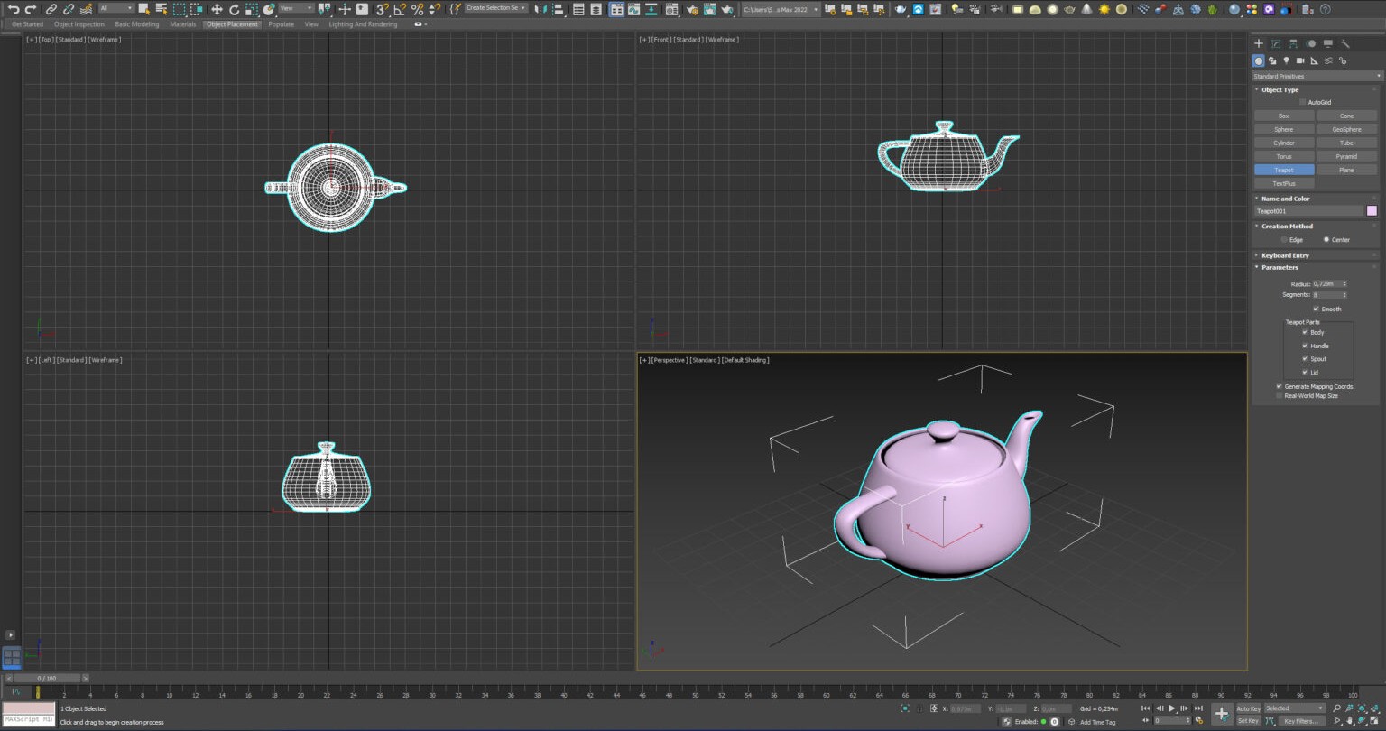Switch to the Shapes category icon

click(1272, 60)
